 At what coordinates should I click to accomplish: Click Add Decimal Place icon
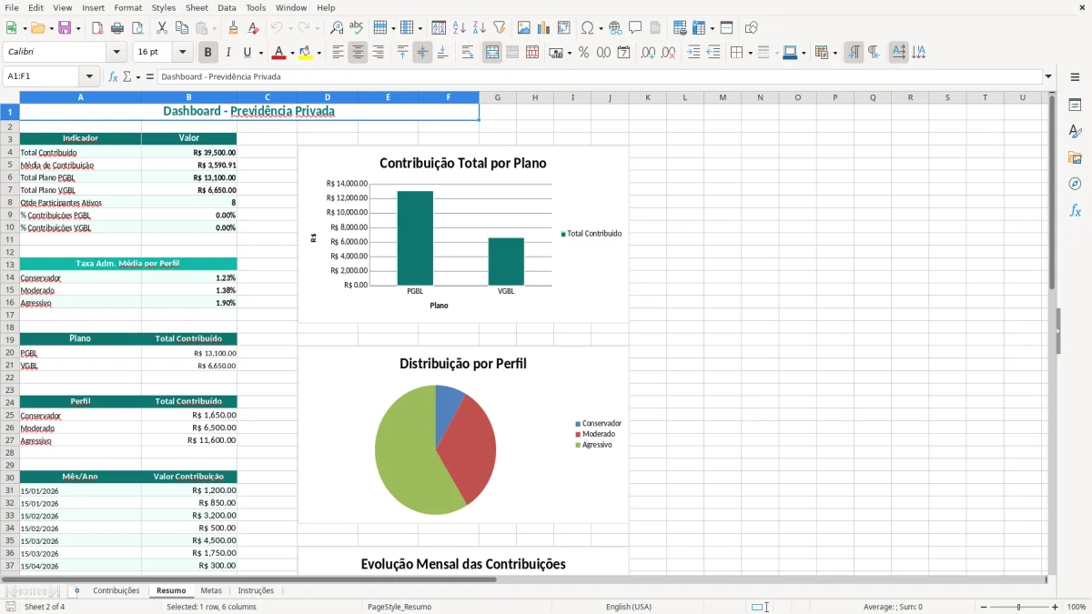tap(648, 53)
